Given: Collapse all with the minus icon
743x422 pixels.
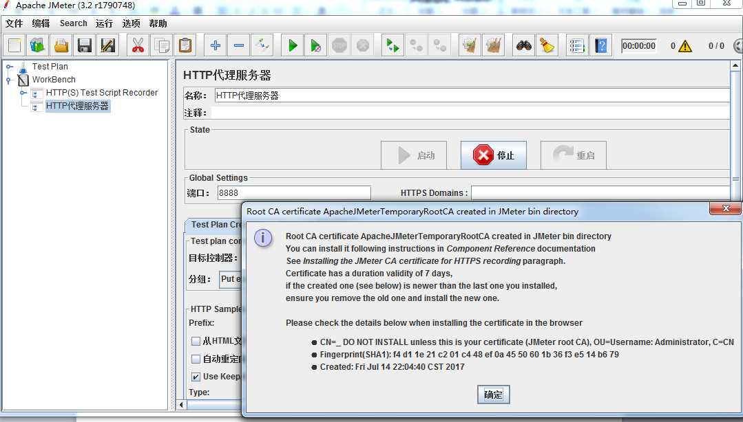Looking at the screenshot, I should click(x=239, y=46).
